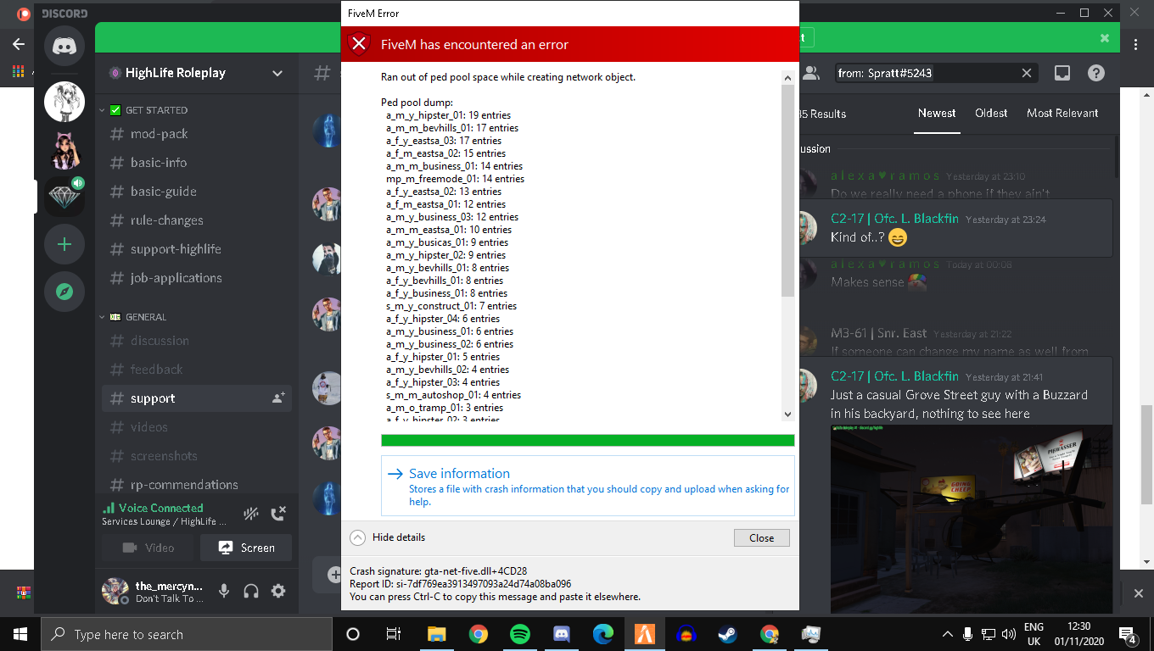Toggle noise suppression icon in voice panel

(x=251, y=514)
